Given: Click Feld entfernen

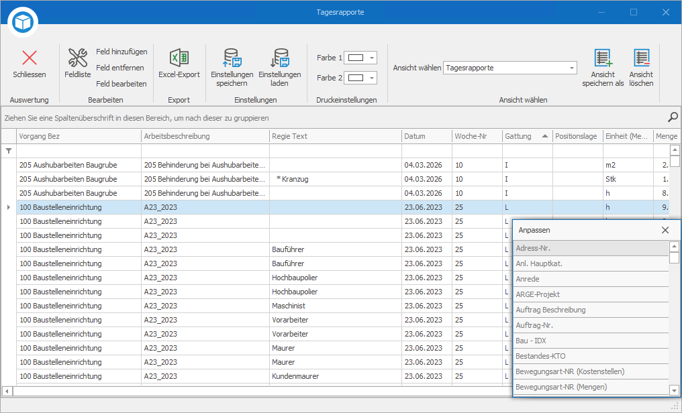Looking at the screenshot, I should coord(119,68).
